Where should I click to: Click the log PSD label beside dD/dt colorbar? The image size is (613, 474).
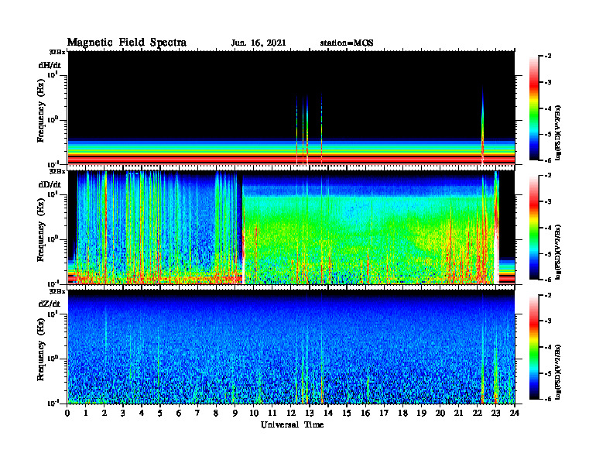tap(558, 252)
